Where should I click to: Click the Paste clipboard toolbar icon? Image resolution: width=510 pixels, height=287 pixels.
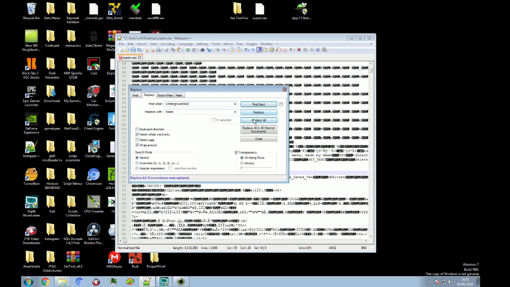(179, 50)
